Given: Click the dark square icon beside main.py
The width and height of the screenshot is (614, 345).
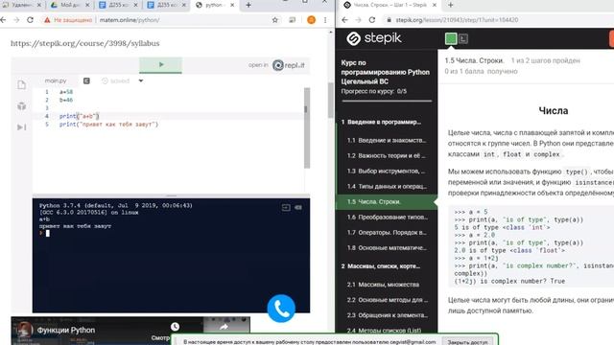Looking at the screenshot, I should coord(86,80).
